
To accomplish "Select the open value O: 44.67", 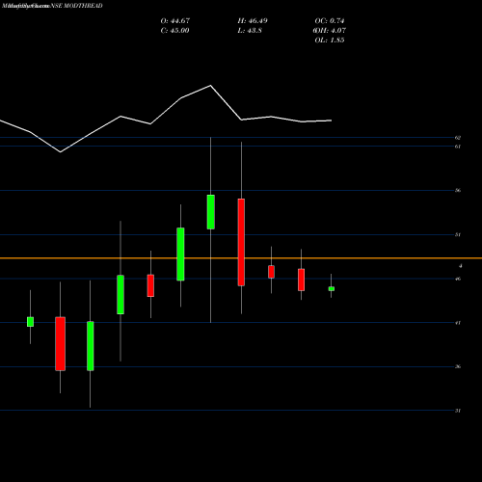I will (175, 21).
